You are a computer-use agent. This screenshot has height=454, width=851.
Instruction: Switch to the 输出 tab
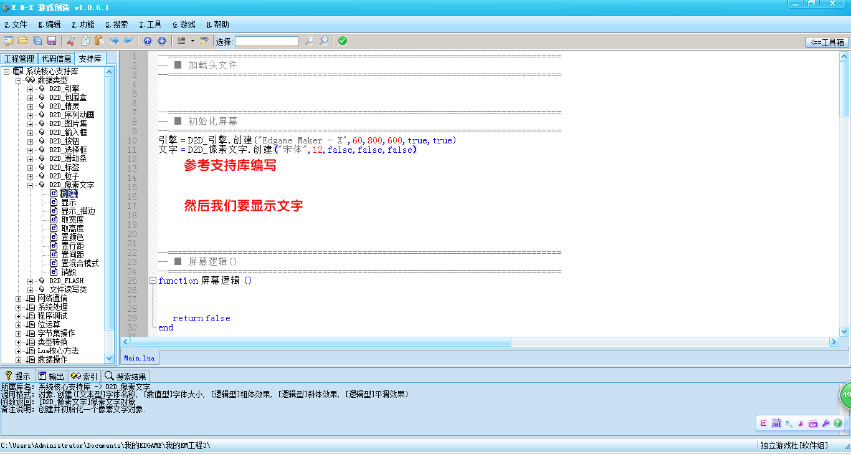[x=51, y=376]
